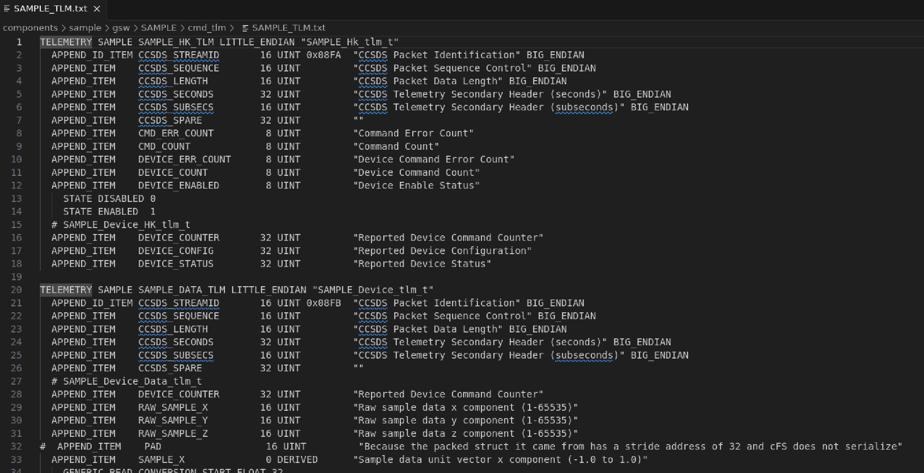
Task: Open 'sample' breadcrumb segment
Action: pyautogui.click(x=85, y=28)
